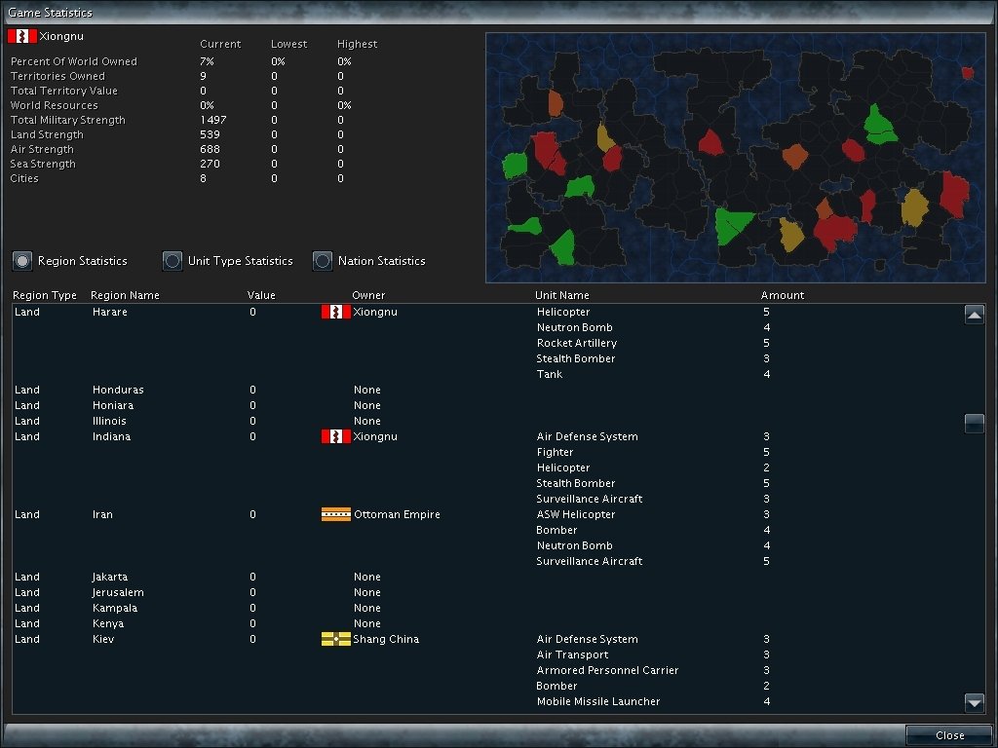Select the Honduras region row
This screenshot has height=748, width=998.
[x=118, y=390]
